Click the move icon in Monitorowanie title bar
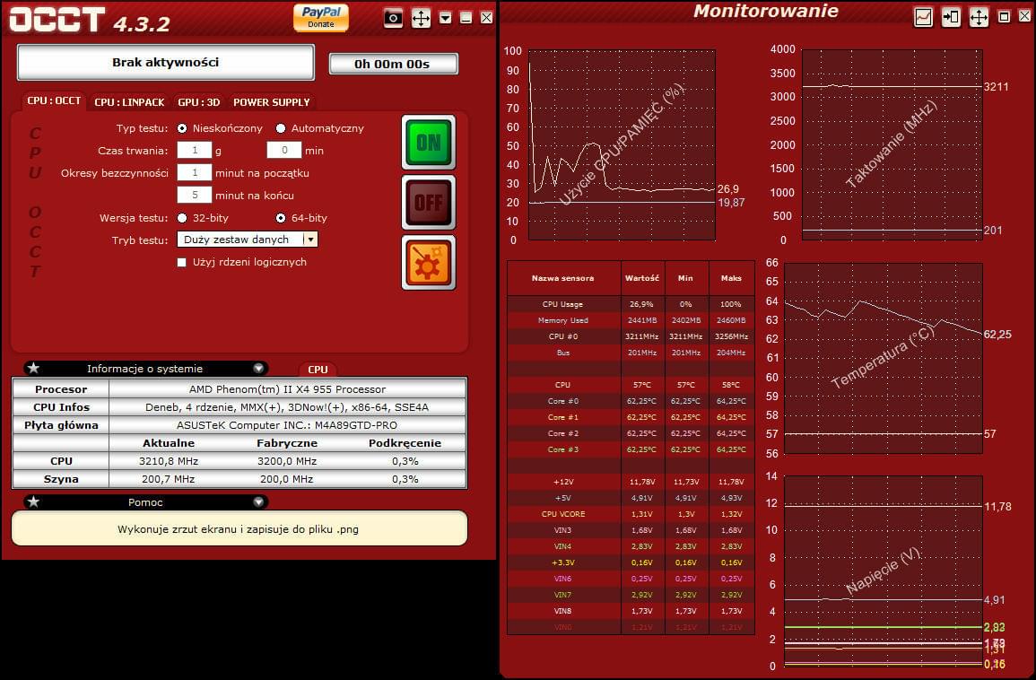 click(x=979, y=17)
